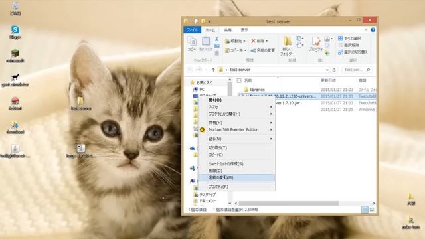The height and width of the screenshot is (239, 425).
Task: Click the new folder icon in the title bar quick access
Action: 203,21
